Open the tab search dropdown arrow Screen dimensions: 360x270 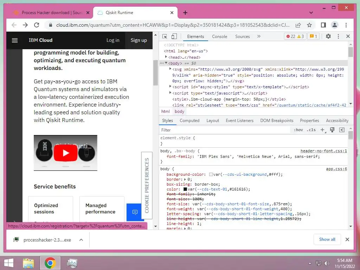(x=311, y=13)
